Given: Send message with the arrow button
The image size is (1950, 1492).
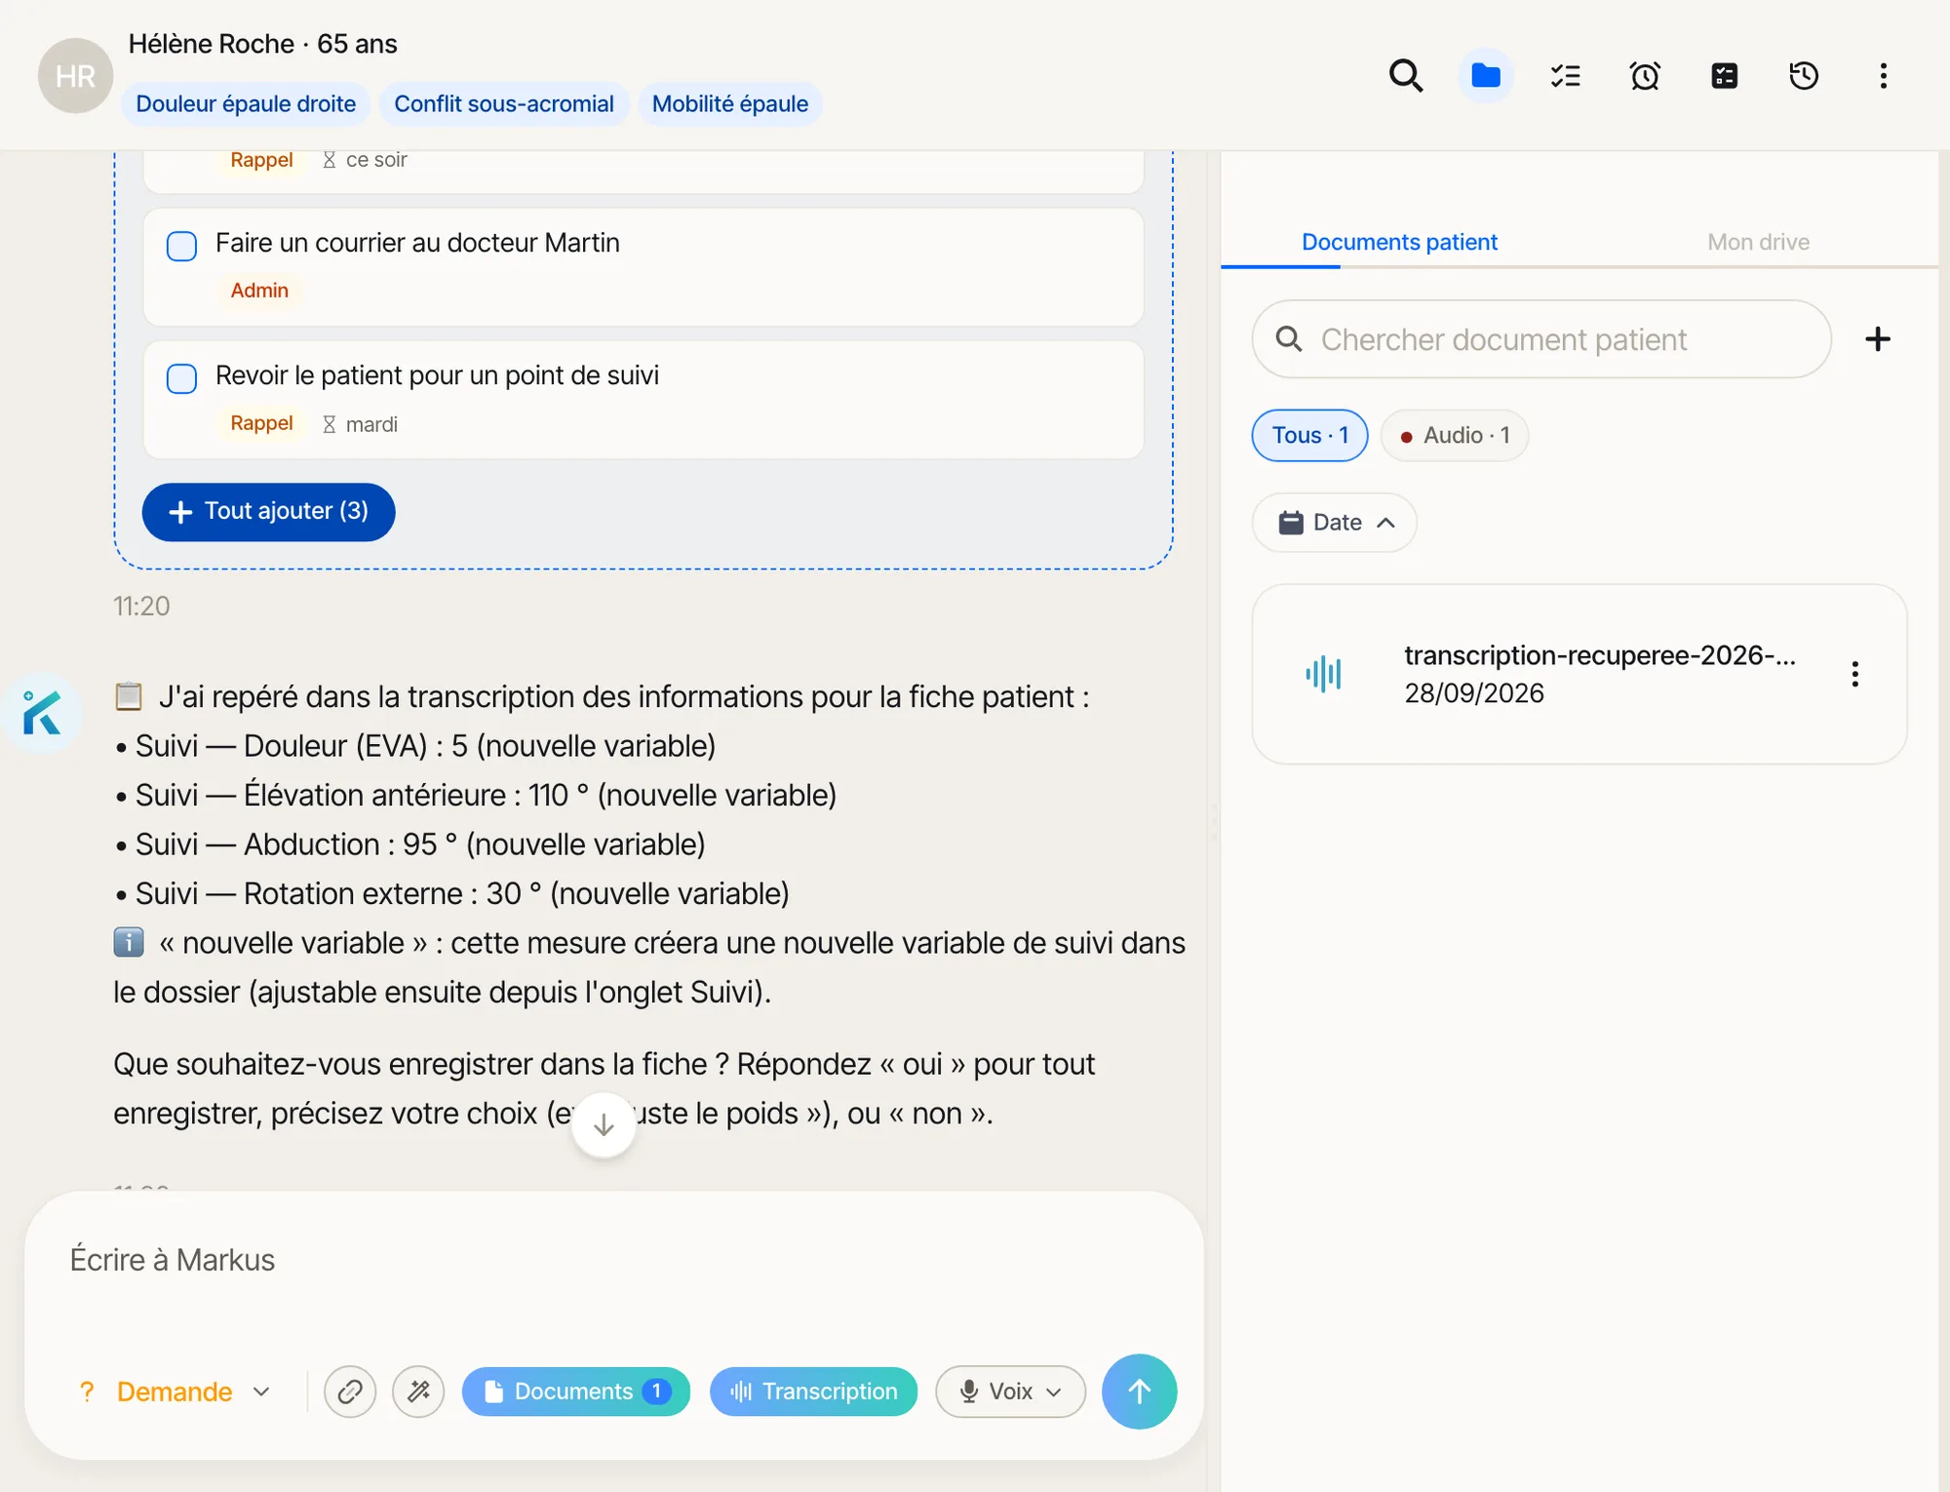Looking at the screenshot, I should (x=1139, y=1392).
